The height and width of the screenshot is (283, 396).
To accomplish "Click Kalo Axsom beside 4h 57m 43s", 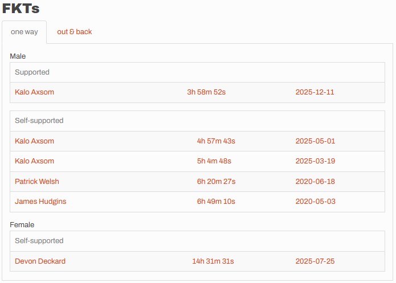I will [x=35, y=141].
